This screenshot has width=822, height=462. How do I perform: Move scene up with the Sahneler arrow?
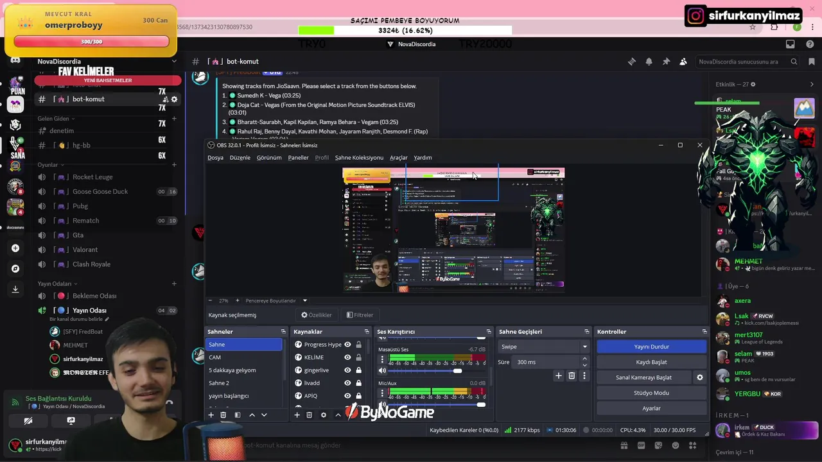click(x=252, y=415)
